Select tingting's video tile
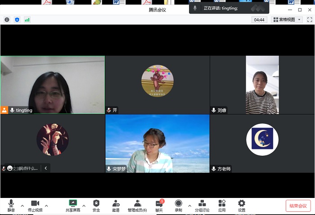 pos(53,84)
